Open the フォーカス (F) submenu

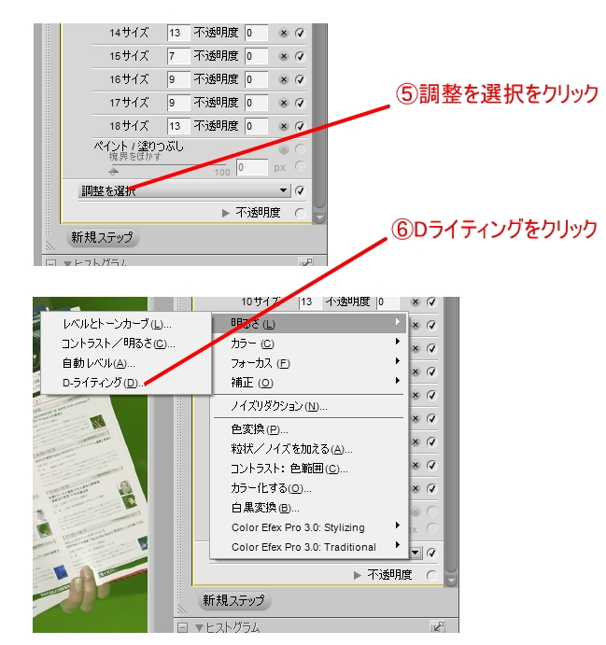[309, 363]
